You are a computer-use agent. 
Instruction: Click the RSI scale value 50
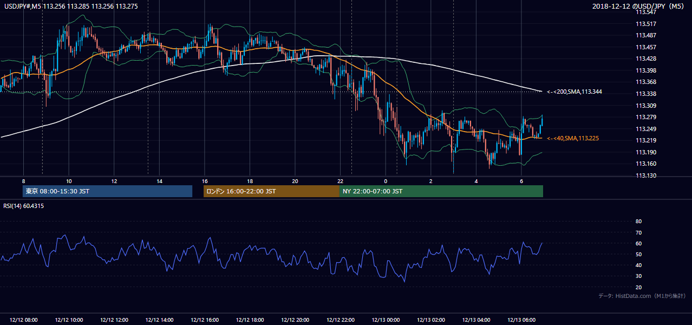pos(638,254)
